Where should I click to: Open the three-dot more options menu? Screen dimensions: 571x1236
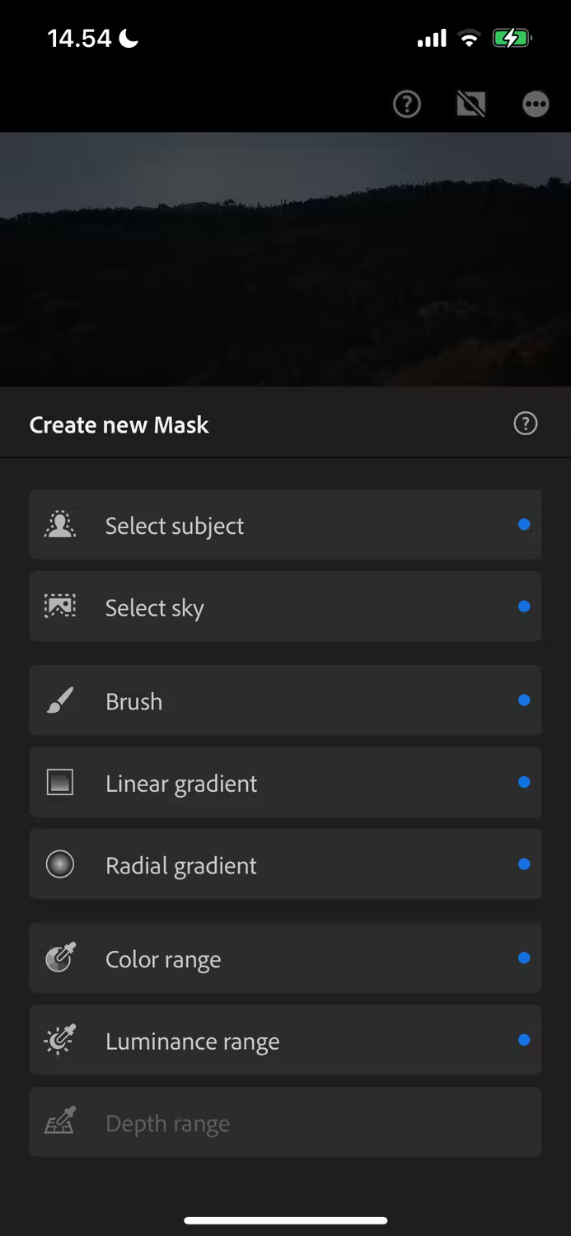tap(536, 104)
